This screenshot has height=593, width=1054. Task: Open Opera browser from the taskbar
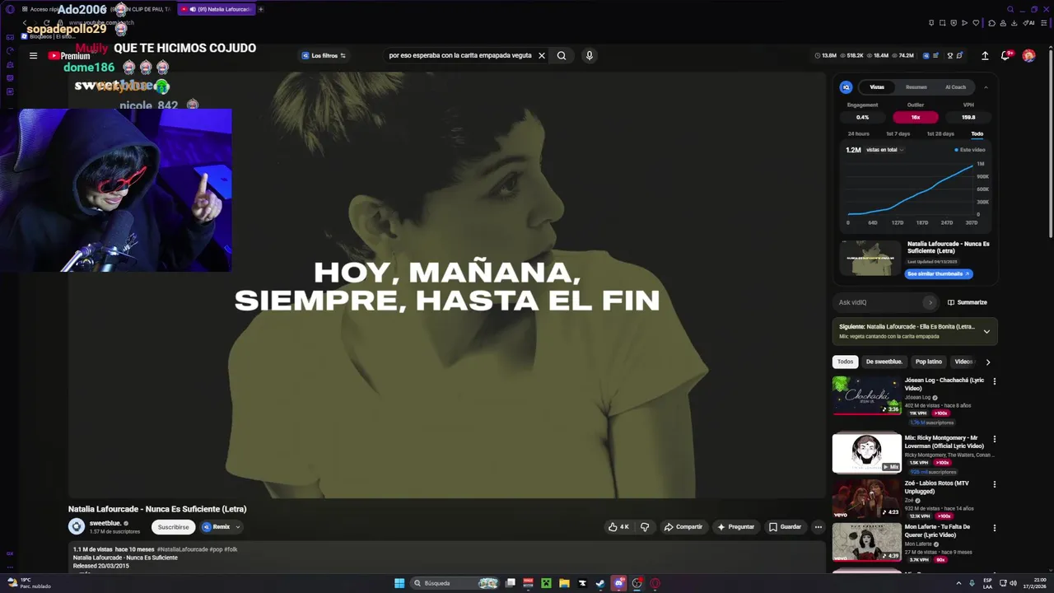(x=655, y=583)
